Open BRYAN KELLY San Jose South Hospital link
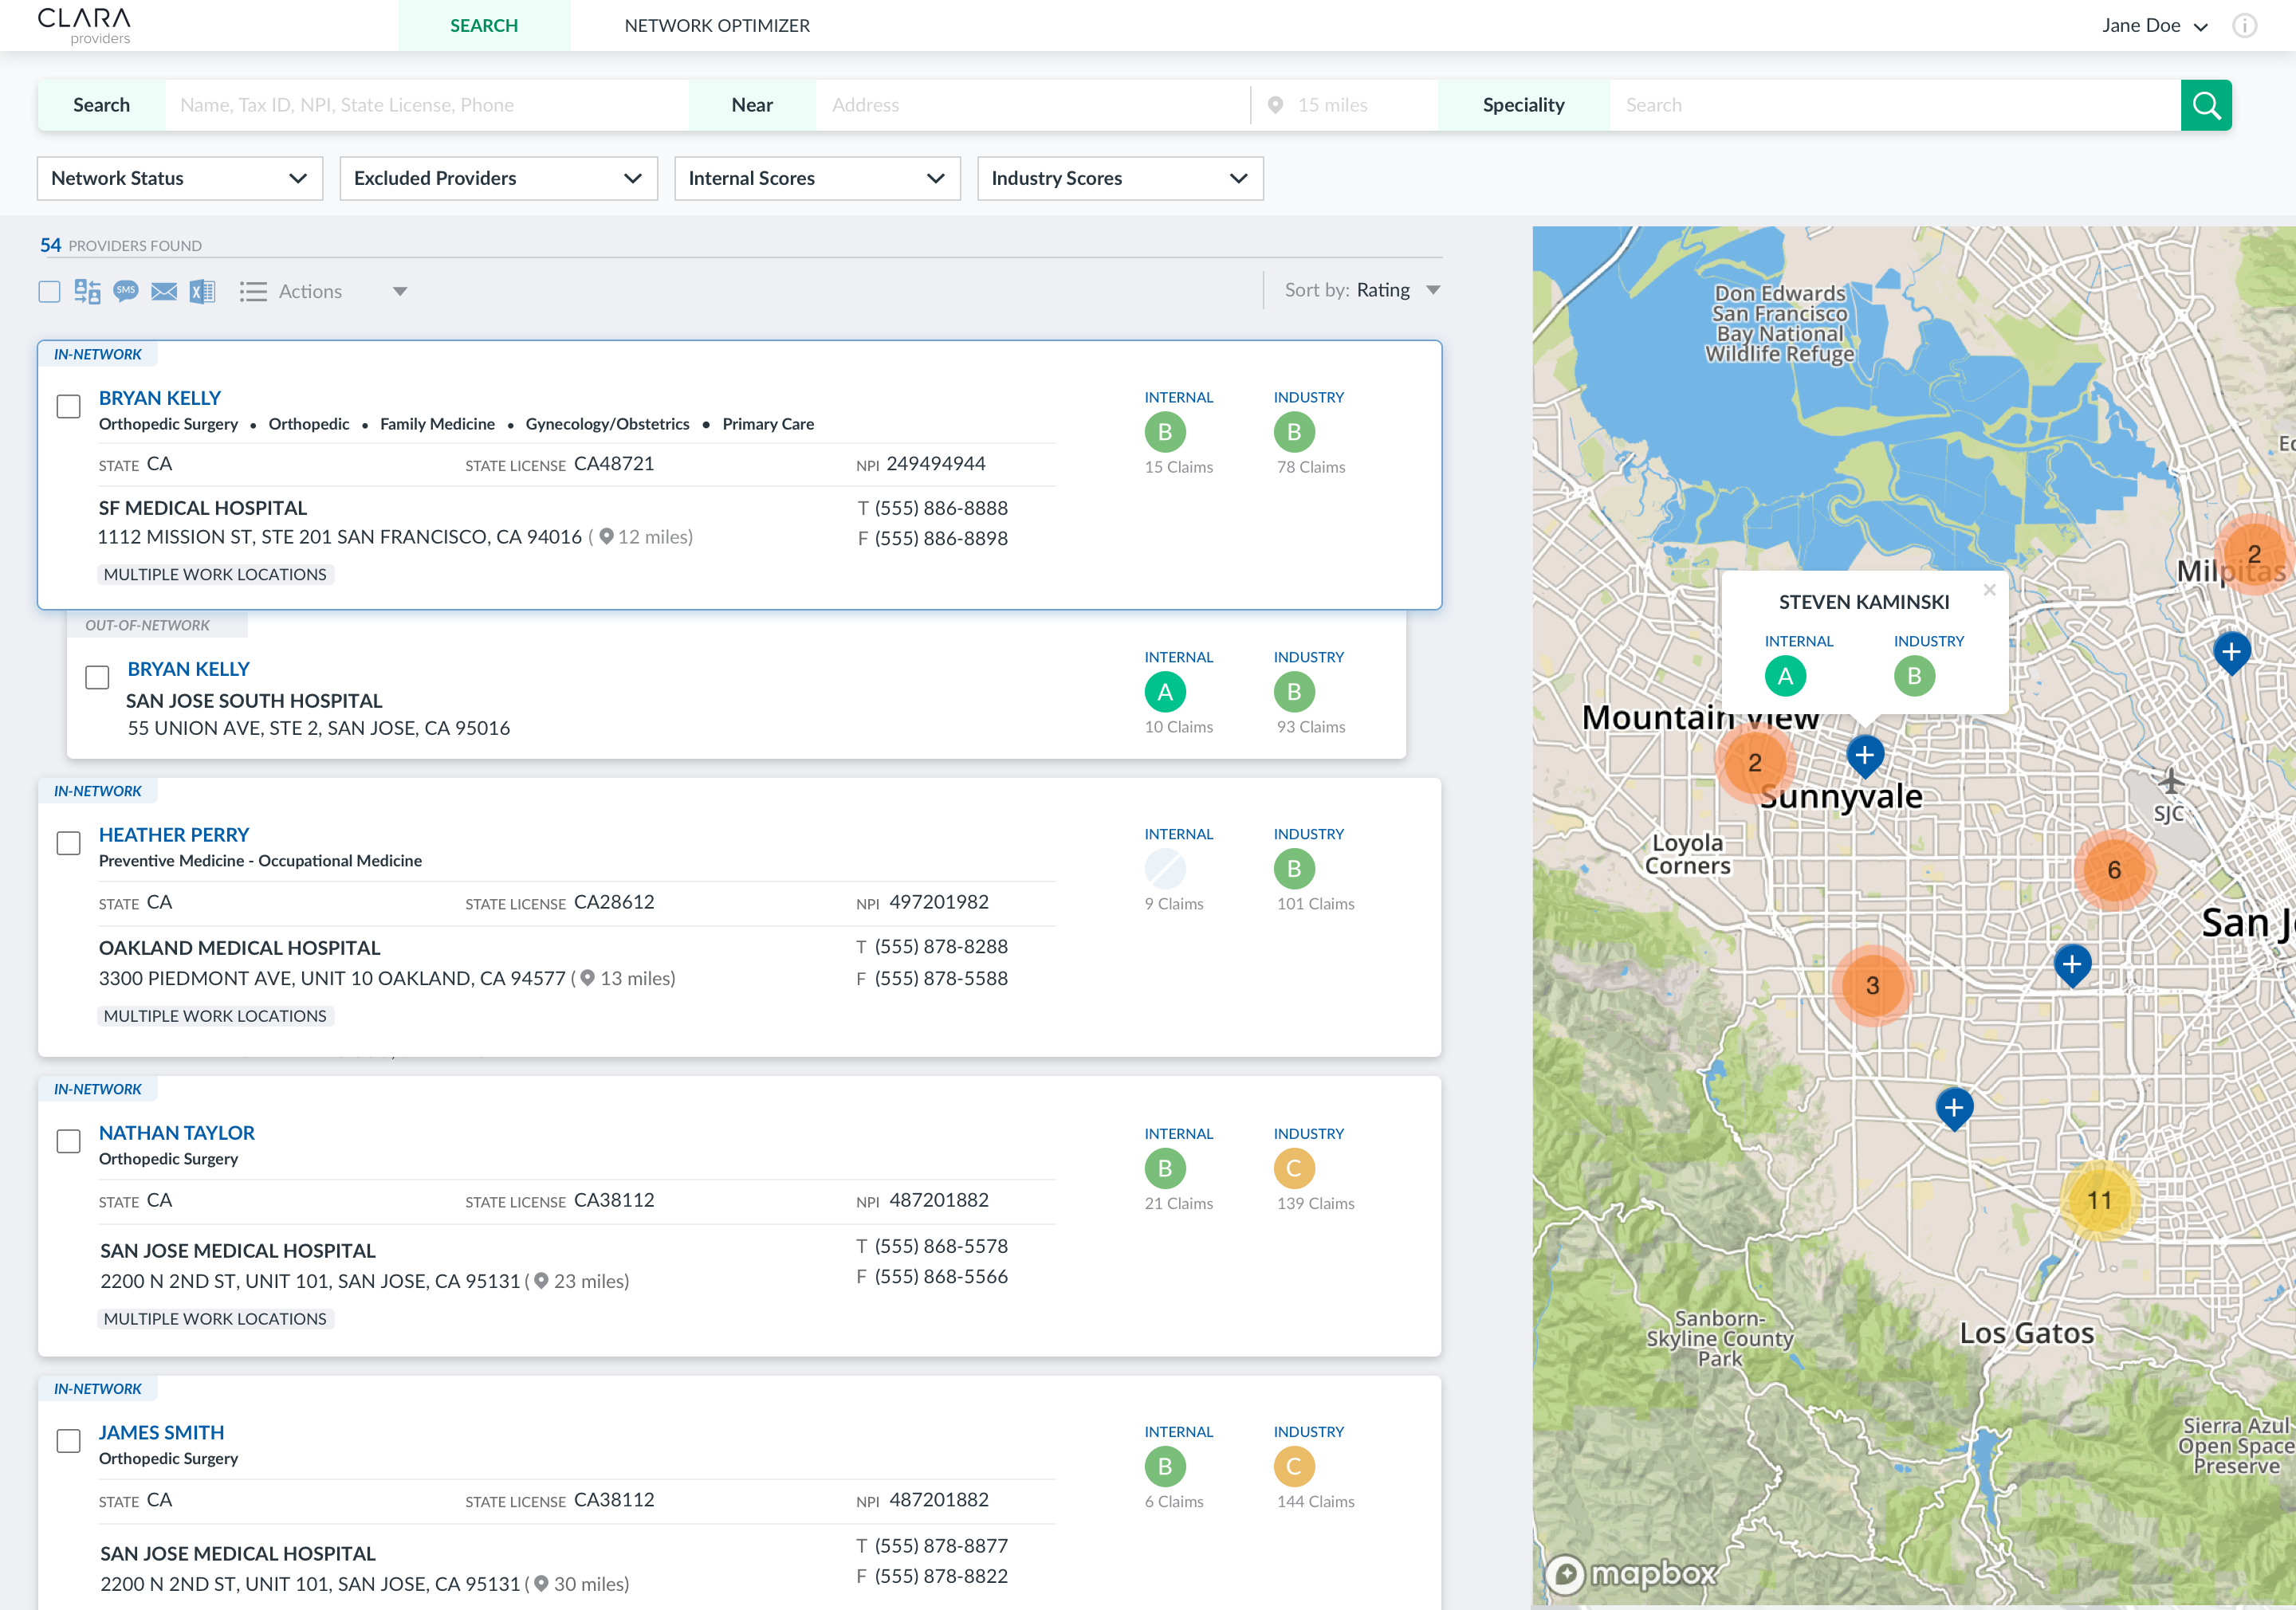This screenshot has width=2296, height=1610. [x=188, y=669]
